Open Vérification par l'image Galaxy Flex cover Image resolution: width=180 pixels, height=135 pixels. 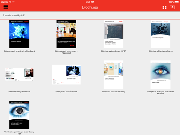coord(19,115)
